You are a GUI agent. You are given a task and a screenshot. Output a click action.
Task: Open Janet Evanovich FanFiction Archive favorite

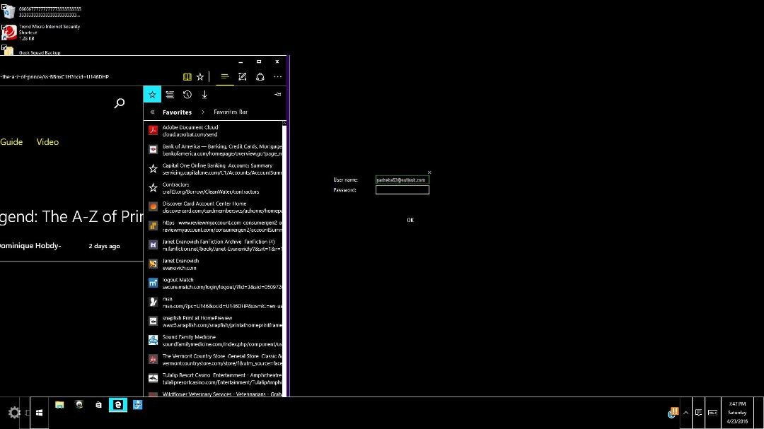tap(214, 245)
